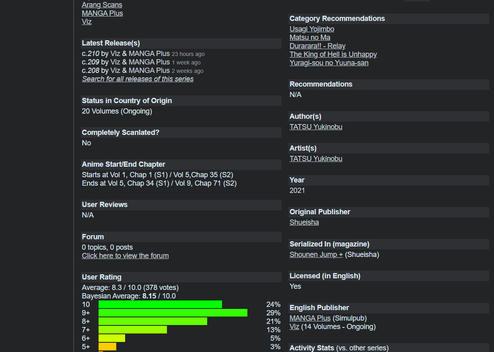Open the Shueisha original publisher link
Image resolution: width=494 pixels, height=352 pixels.
304,222
